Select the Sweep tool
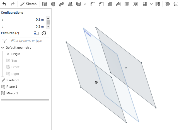 62,4
